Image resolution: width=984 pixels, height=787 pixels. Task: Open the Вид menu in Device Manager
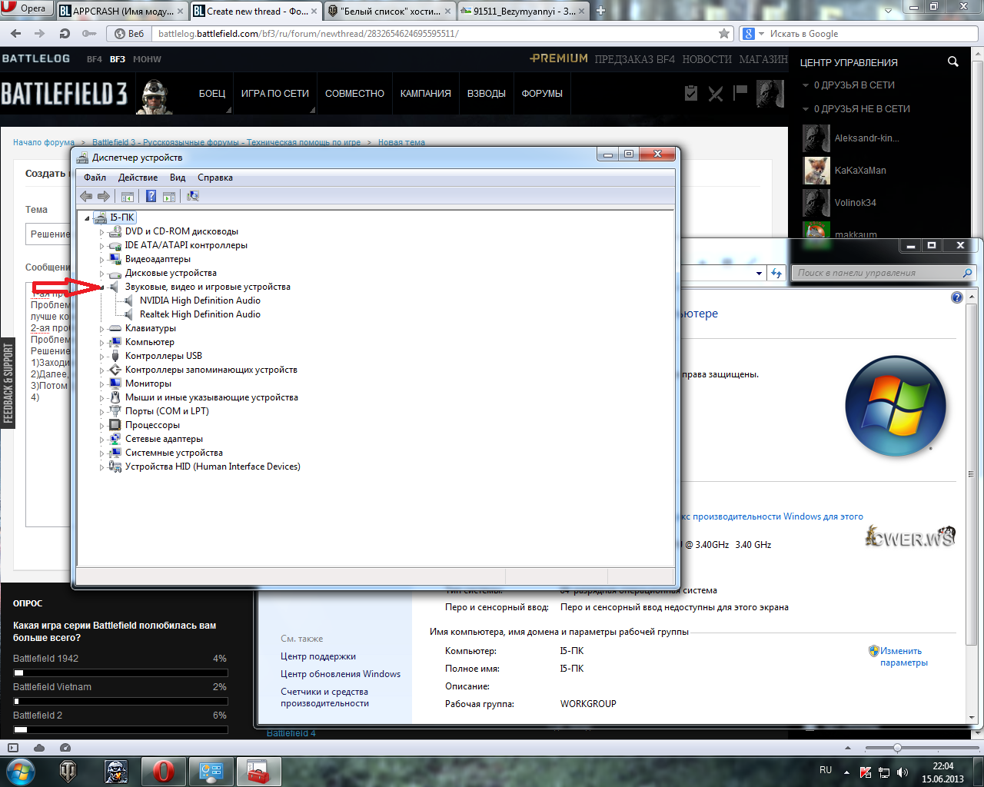pyautogui.click(x=178, y=178)
